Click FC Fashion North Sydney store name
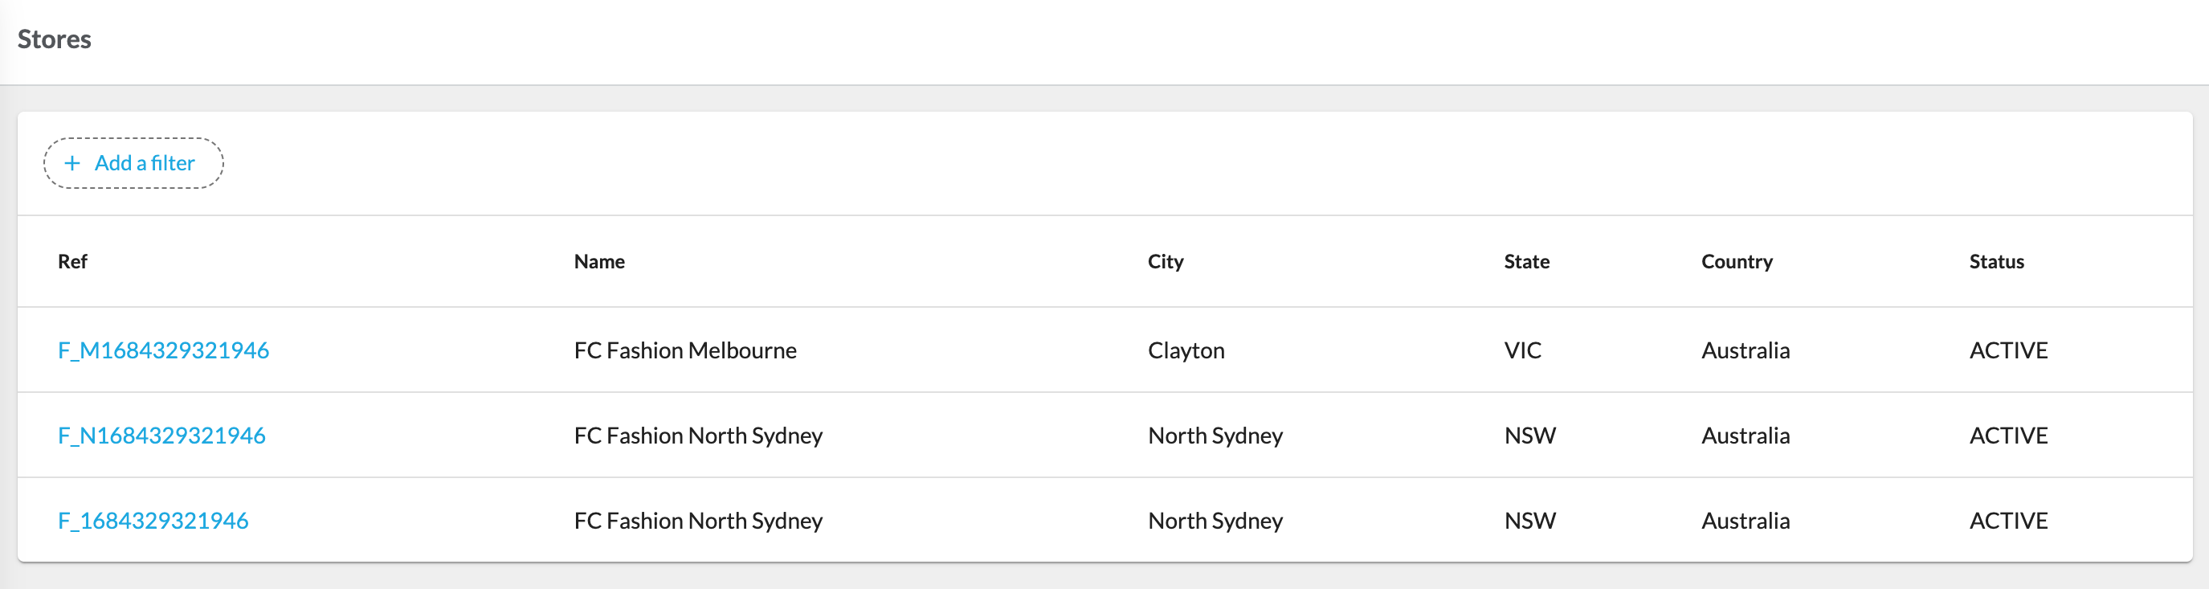This screenshot has width=2209, height=589. coord(699,435)
